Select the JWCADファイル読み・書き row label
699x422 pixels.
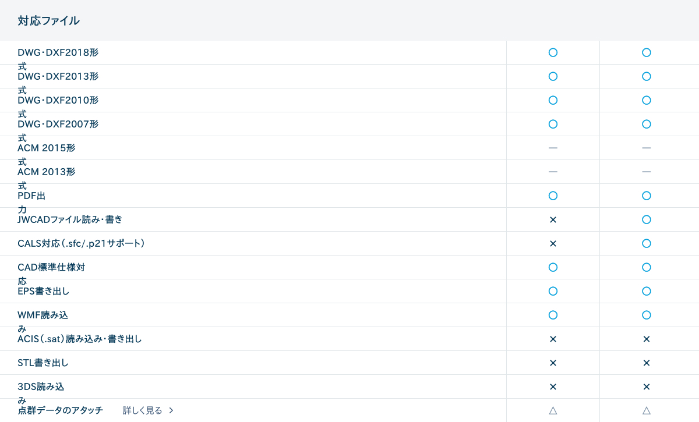(x=70, y=219)
